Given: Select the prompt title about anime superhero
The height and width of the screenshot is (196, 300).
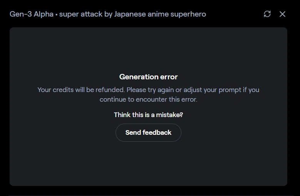Looking at the screenshot, I should tap(132, 14).
